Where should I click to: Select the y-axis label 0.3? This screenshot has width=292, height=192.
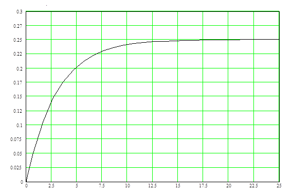(20, 12)
